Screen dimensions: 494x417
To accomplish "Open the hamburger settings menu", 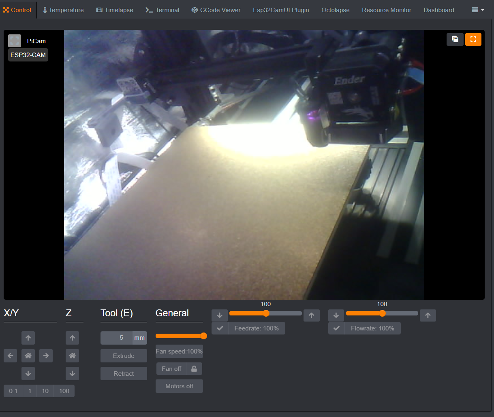I will pyautogui.click(x=477, y=10).
